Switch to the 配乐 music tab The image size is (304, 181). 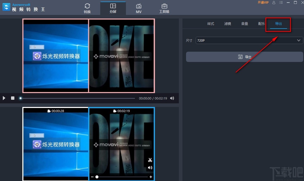261,24
